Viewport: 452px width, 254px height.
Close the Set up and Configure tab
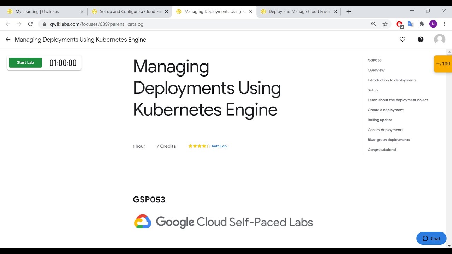tap(166, 12)
